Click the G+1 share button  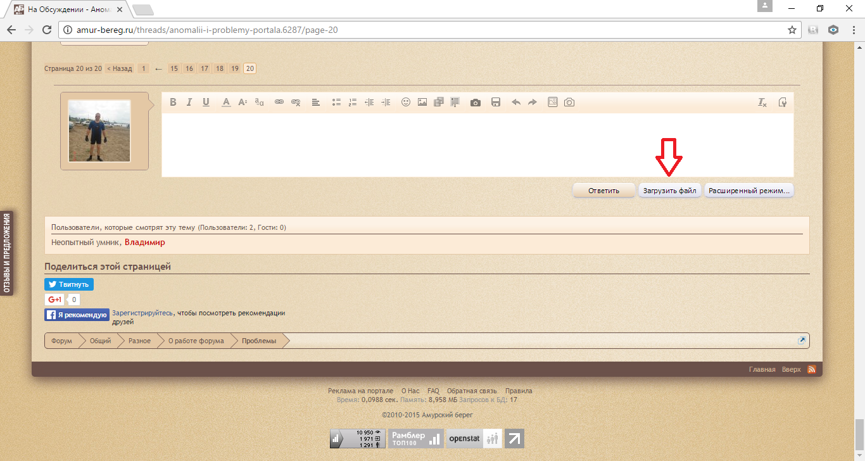pos(54,300)
